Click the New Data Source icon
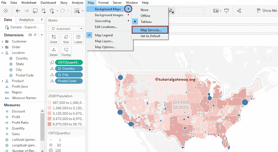 click(x=44, y=11)
